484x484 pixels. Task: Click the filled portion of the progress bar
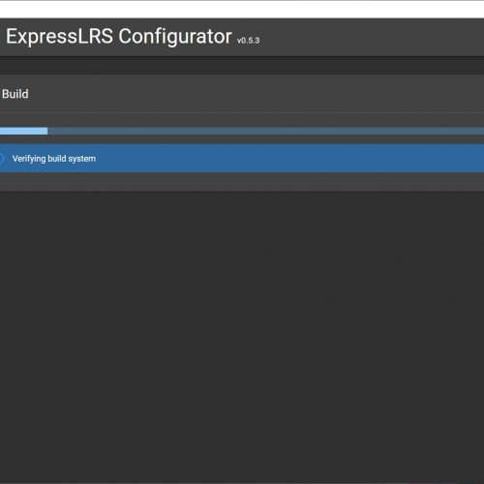(x=23, y=131)
